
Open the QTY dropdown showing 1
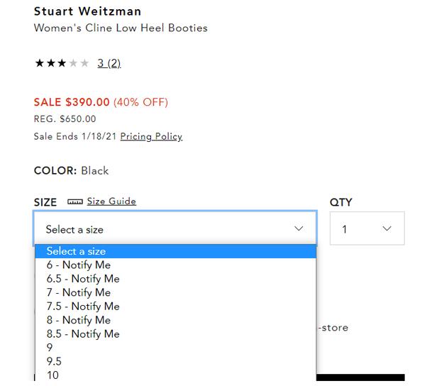click(367, 228)
